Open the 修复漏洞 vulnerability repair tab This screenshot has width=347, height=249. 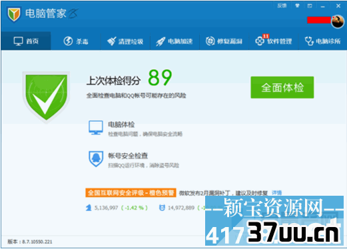pyautogui.click(x=224, y=41)
